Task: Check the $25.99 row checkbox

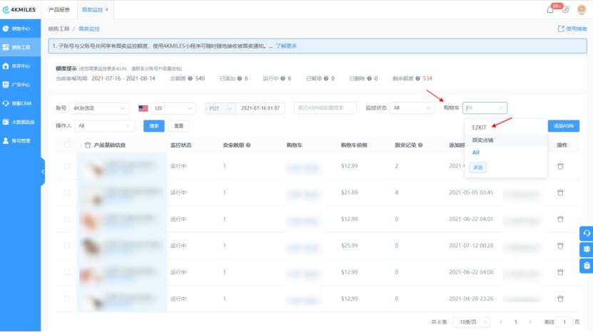Action: (67, 246)
